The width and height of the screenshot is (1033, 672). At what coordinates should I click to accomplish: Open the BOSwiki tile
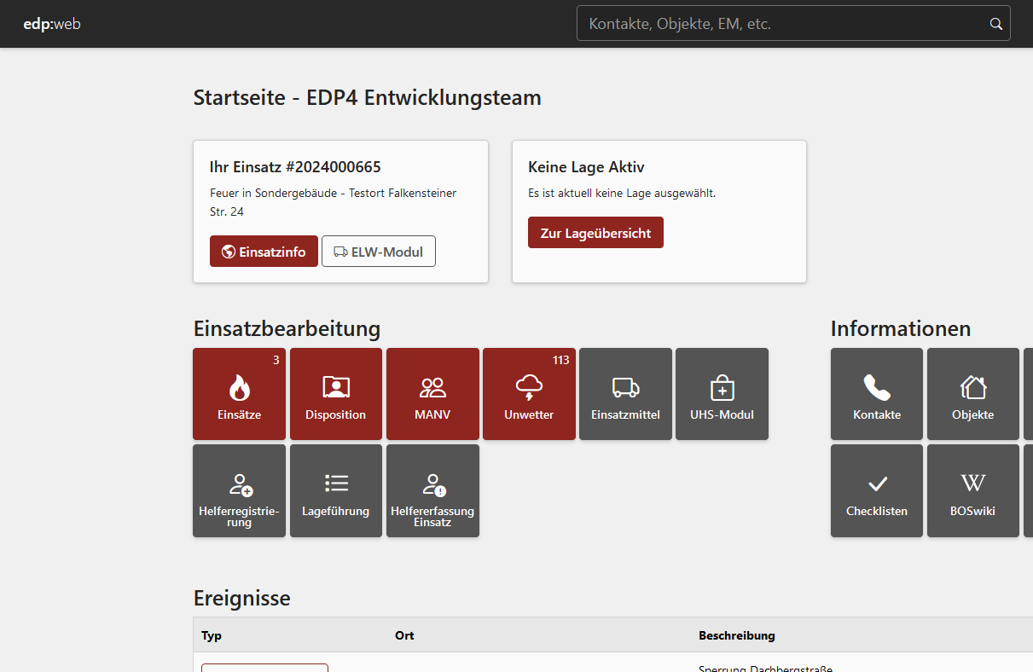point(973,490)
